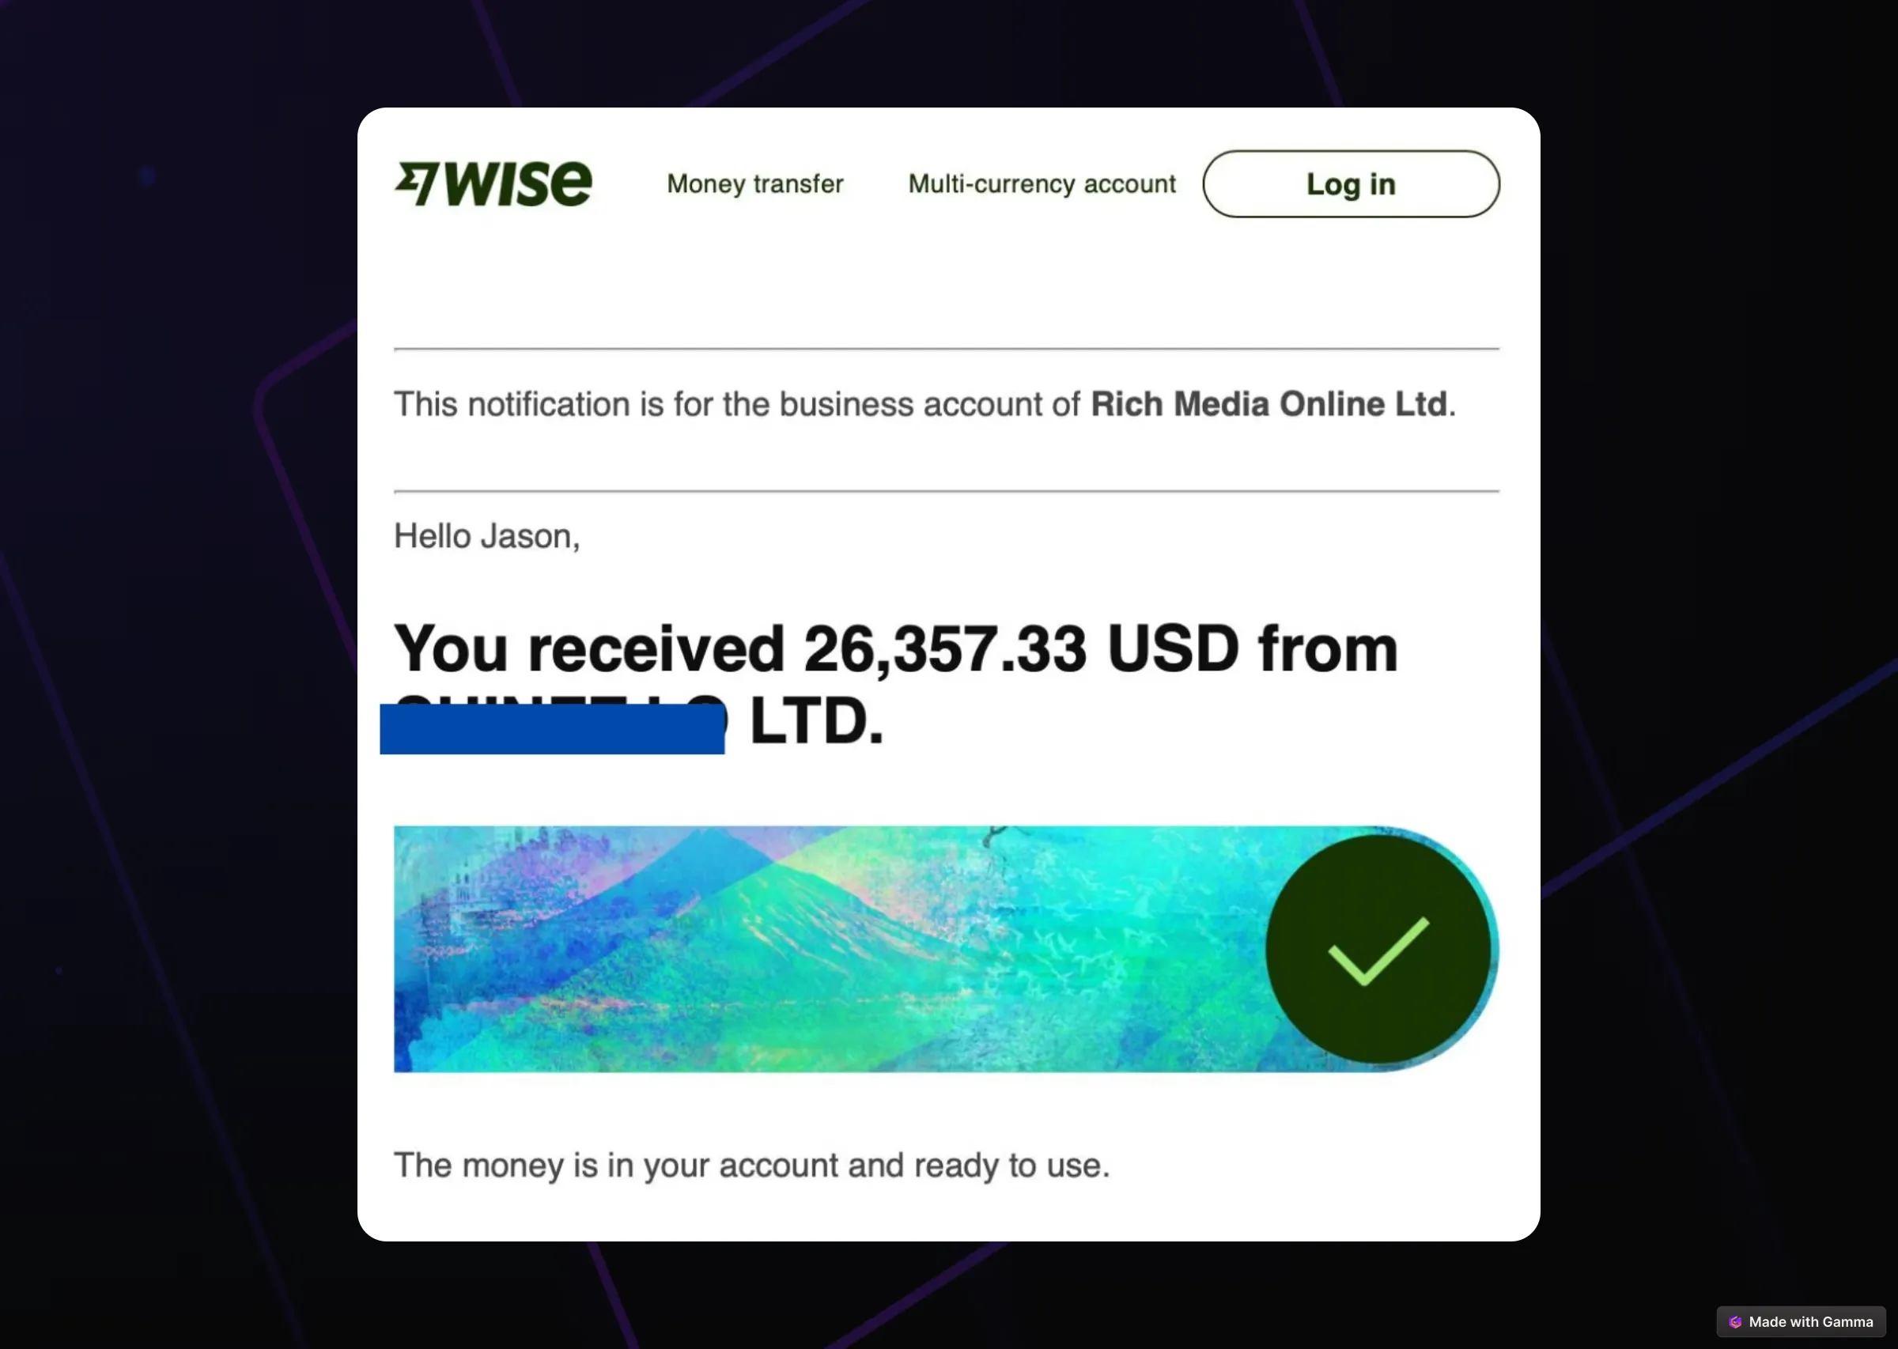Open the Multi-currency account link
Screen dimensions: 1898x1349
(x=1042, y=183)
